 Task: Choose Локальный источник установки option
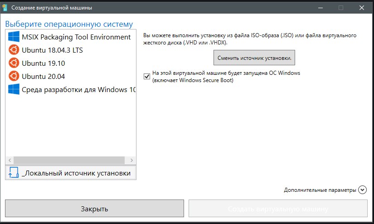point(71,173)
